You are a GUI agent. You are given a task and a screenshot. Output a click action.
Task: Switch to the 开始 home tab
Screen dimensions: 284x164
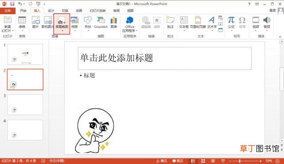pyautogui.click(x=23, y=11)
